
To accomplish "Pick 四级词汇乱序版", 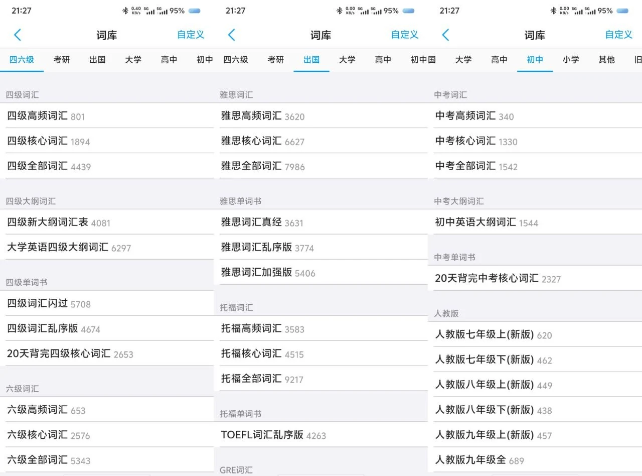I will pyautogui.click(x=107, y=329).
